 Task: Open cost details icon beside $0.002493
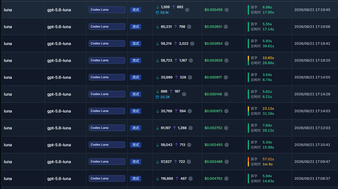pyautogui.click(x=227, y=145)
